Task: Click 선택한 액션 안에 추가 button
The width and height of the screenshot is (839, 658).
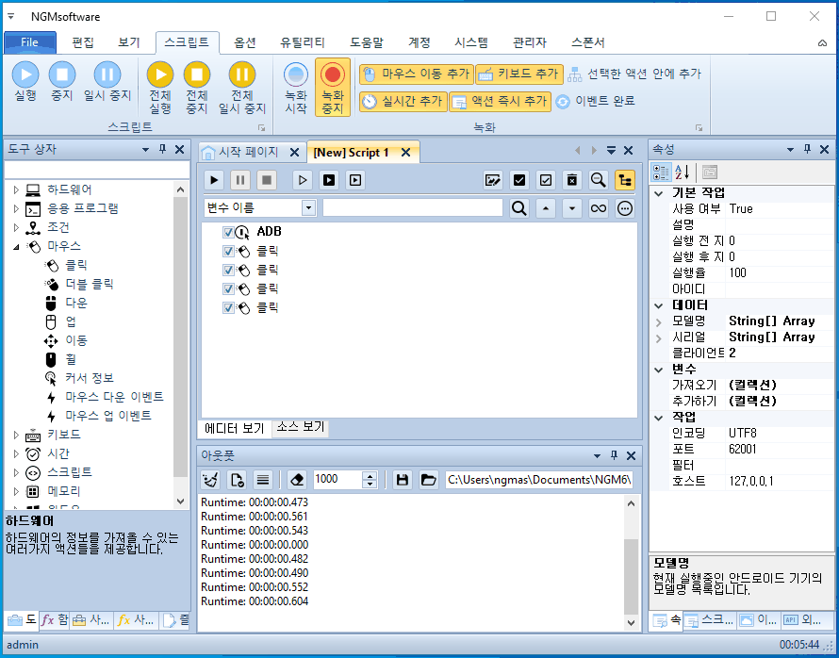Action: 634,74
